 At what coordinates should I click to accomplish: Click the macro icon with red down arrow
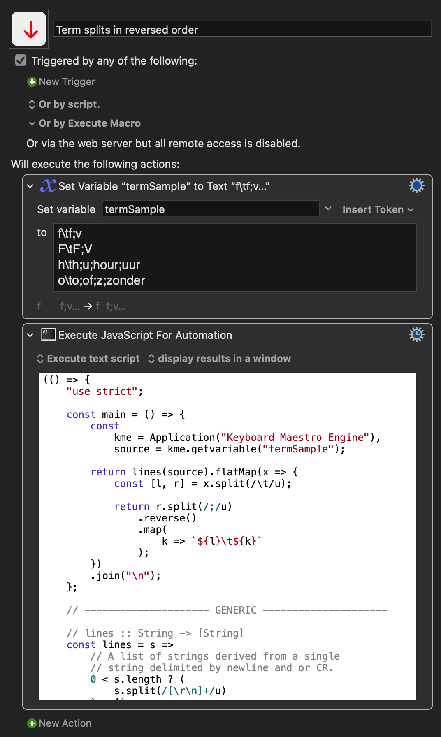29,29
